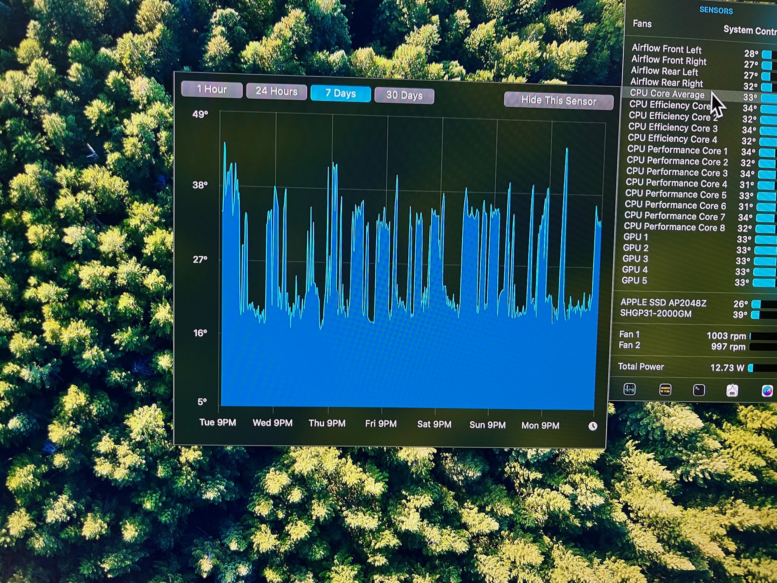
Task: Click the Hide This Sensor button
Action: coord(558,101)
